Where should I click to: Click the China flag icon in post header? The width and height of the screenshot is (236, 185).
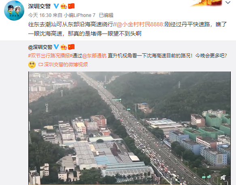71,6
